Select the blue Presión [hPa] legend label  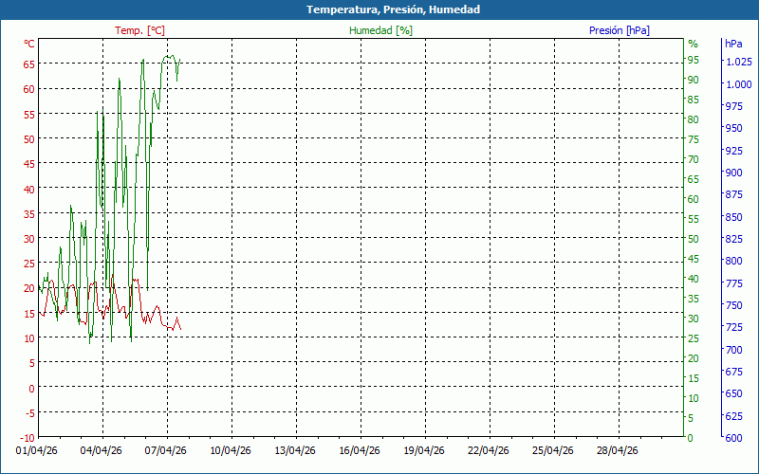click(620, 30)
